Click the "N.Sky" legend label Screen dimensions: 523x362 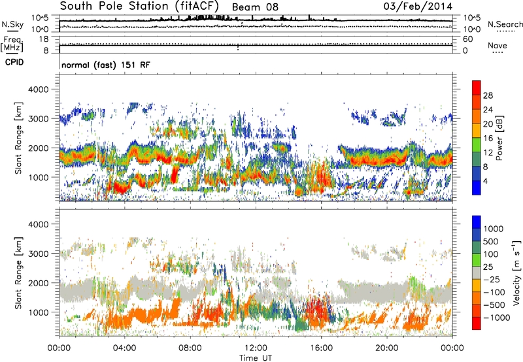coord(12,24)
